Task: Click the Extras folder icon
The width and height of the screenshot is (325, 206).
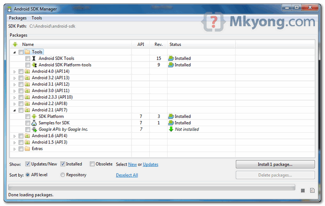Action: 27,149
